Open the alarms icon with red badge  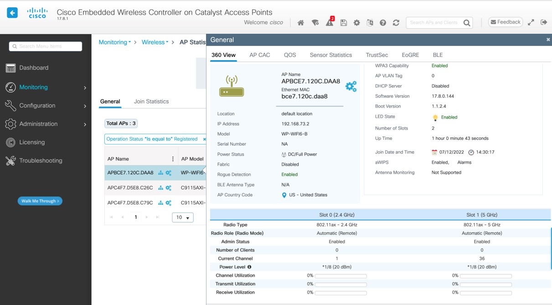329,23
